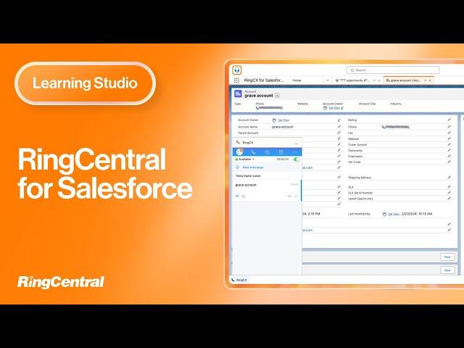Open the grace account tab's dropdown arrow
This screenshot has height=348, width=464.
tap(426, 80)
